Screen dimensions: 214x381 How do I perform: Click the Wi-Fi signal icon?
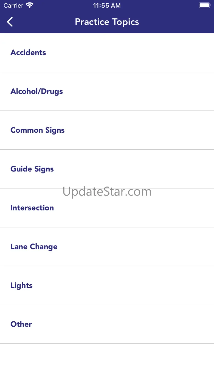(x=29, y=5)
